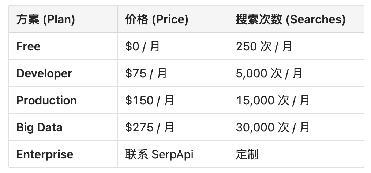Select the $150 / 月 price cell

point(150,100)
